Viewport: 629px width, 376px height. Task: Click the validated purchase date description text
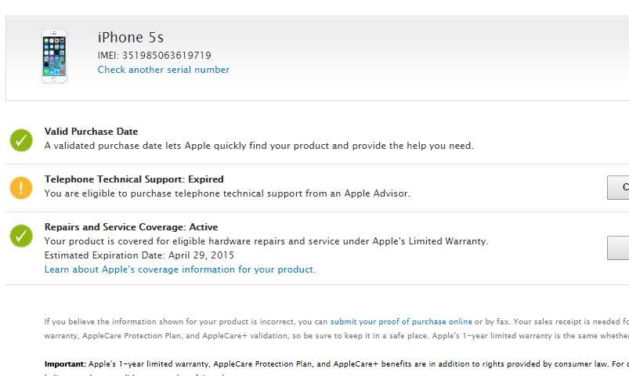point(258,146)
